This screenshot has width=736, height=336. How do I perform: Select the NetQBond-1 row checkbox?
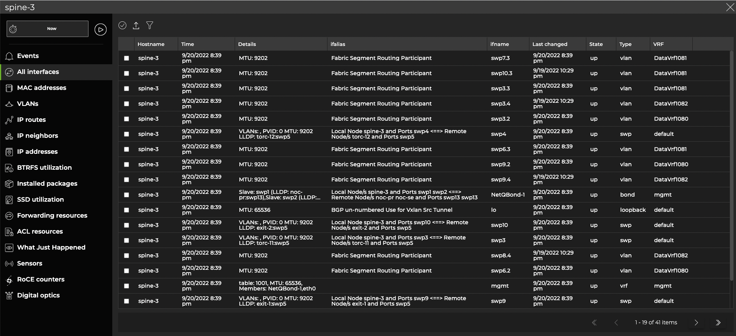point(126,195)
